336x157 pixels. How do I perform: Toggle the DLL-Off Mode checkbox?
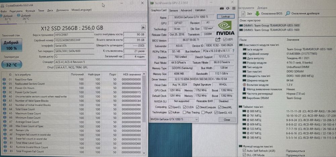[245, 155]
